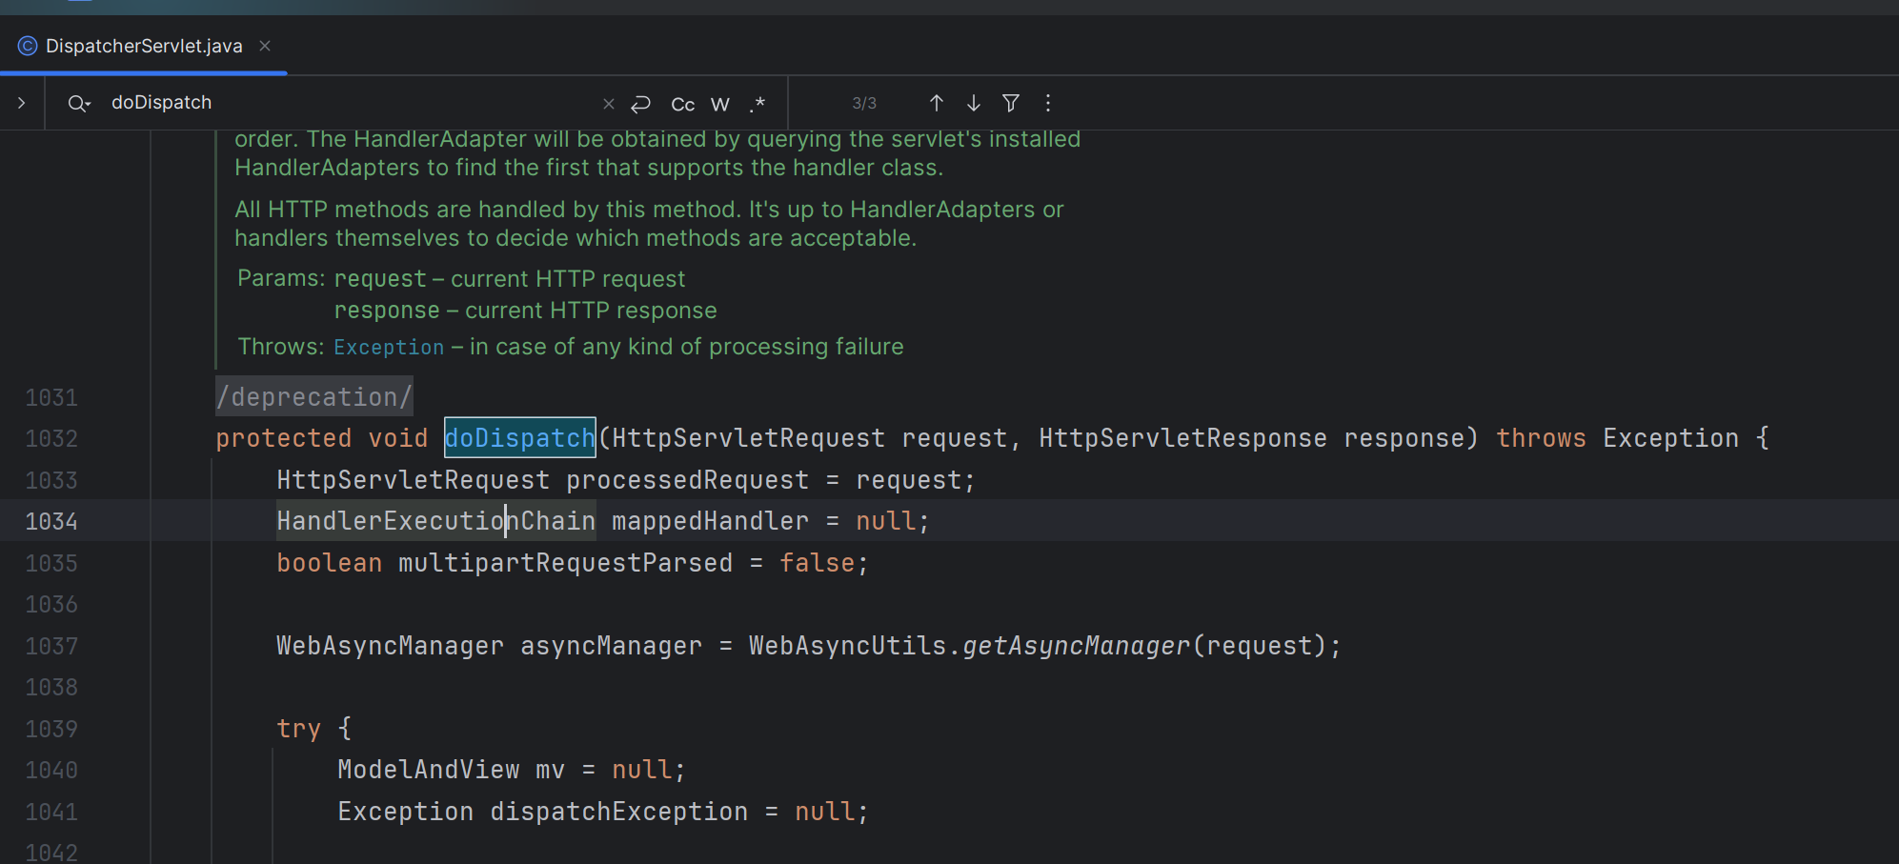Viewport: 1899px width, 864px height.
Task: Open search history magnifier dropdown
Action: (x=79, y=104)
